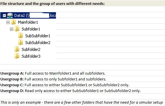This screenshot has width=165, height=106.
Task: Click the Subfolder2 folder icon
Action: point(17,49)
